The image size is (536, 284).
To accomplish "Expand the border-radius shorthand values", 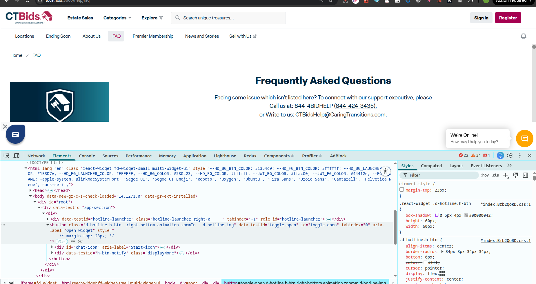I will click(442, 252).
